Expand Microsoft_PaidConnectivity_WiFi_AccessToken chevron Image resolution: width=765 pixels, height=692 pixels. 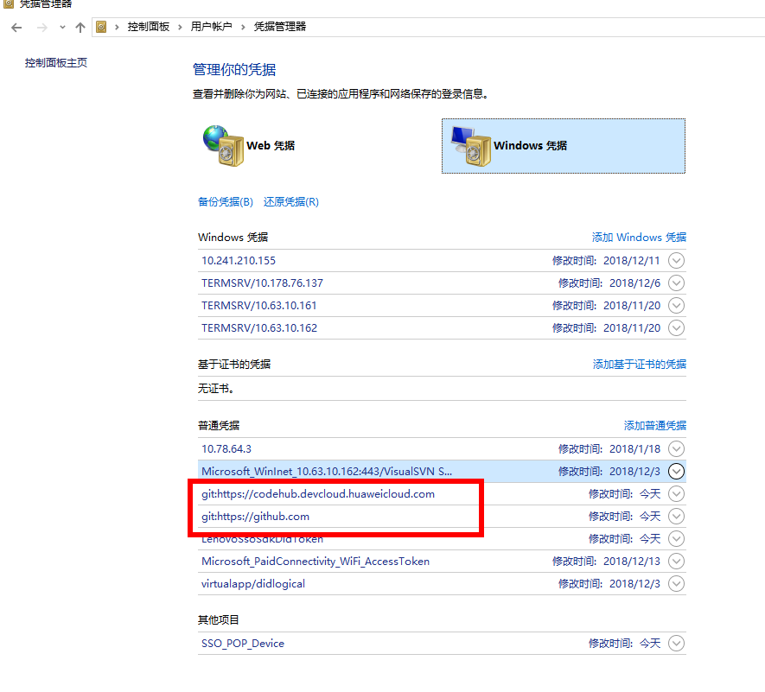pos(676,562)
